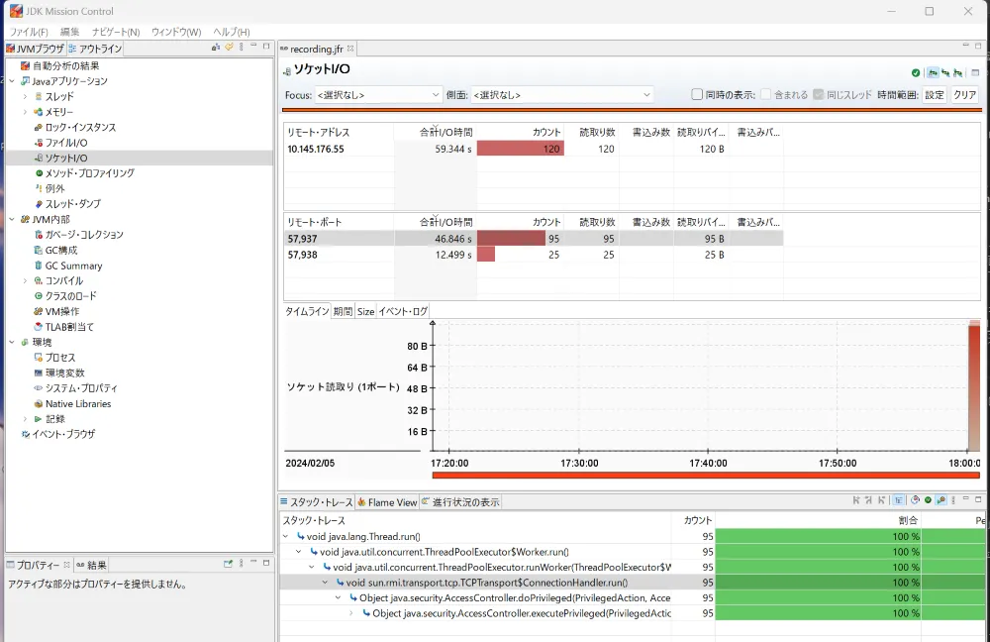Collapse the Javaアプリケーション tree node

point(12,81)
